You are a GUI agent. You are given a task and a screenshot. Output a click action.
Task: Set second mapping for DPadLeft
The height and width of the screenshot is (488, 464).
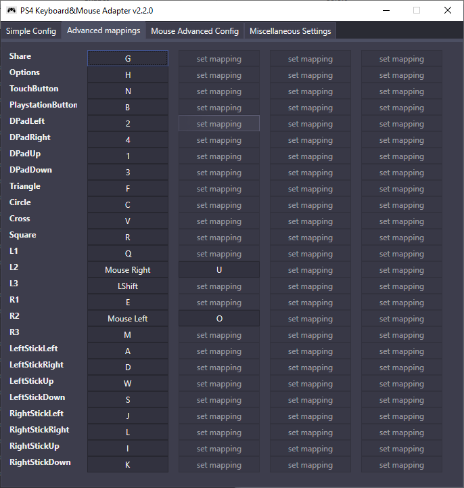tap(219, 123)
